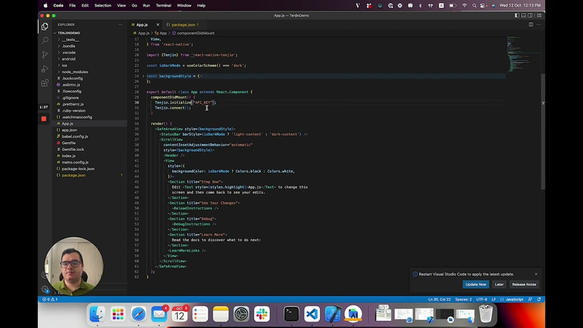Open the Manage gear in activity bar
This screenshot has height=328, width=583.
coord(45,289)
